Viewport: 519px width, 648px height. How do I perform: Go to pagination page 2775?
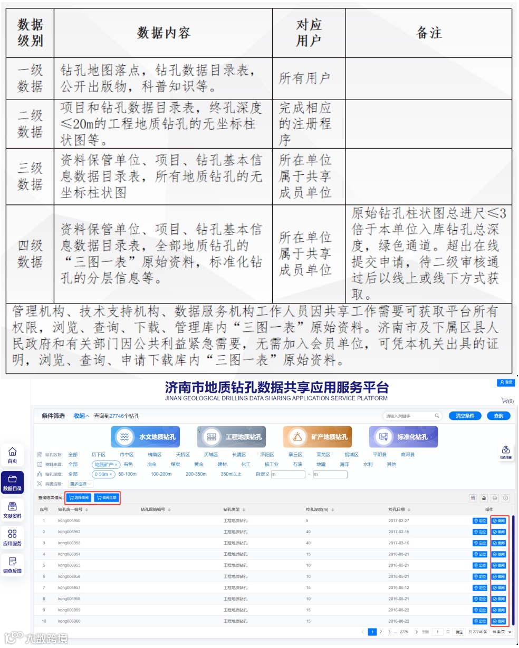click(404, 632)
